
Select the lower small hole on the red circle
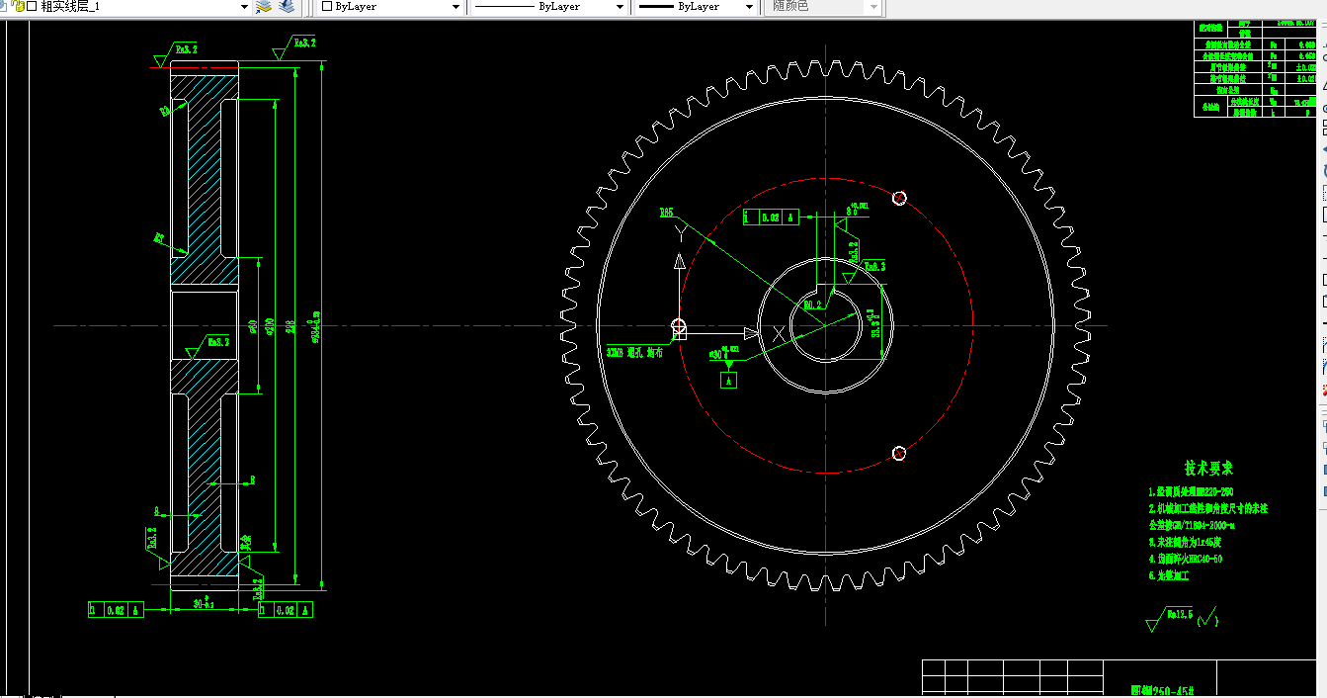pos(899,453)
